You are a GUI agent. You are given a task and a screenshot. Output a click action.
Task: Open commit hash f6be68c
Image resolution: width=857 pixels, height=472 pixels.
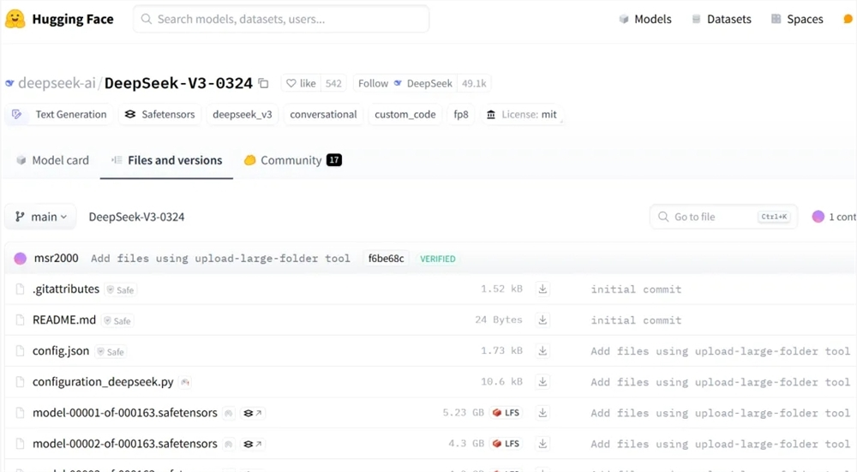click(386, 259)
